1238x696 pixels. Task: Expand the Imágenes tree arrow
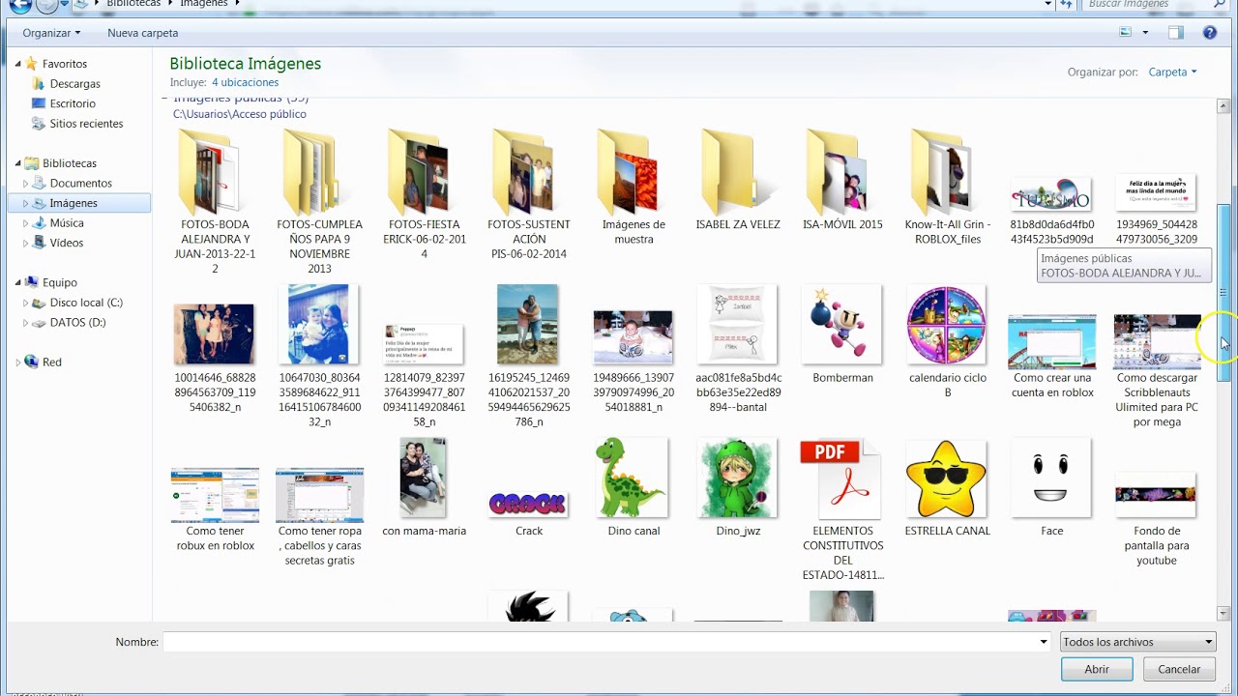[26, 203]
